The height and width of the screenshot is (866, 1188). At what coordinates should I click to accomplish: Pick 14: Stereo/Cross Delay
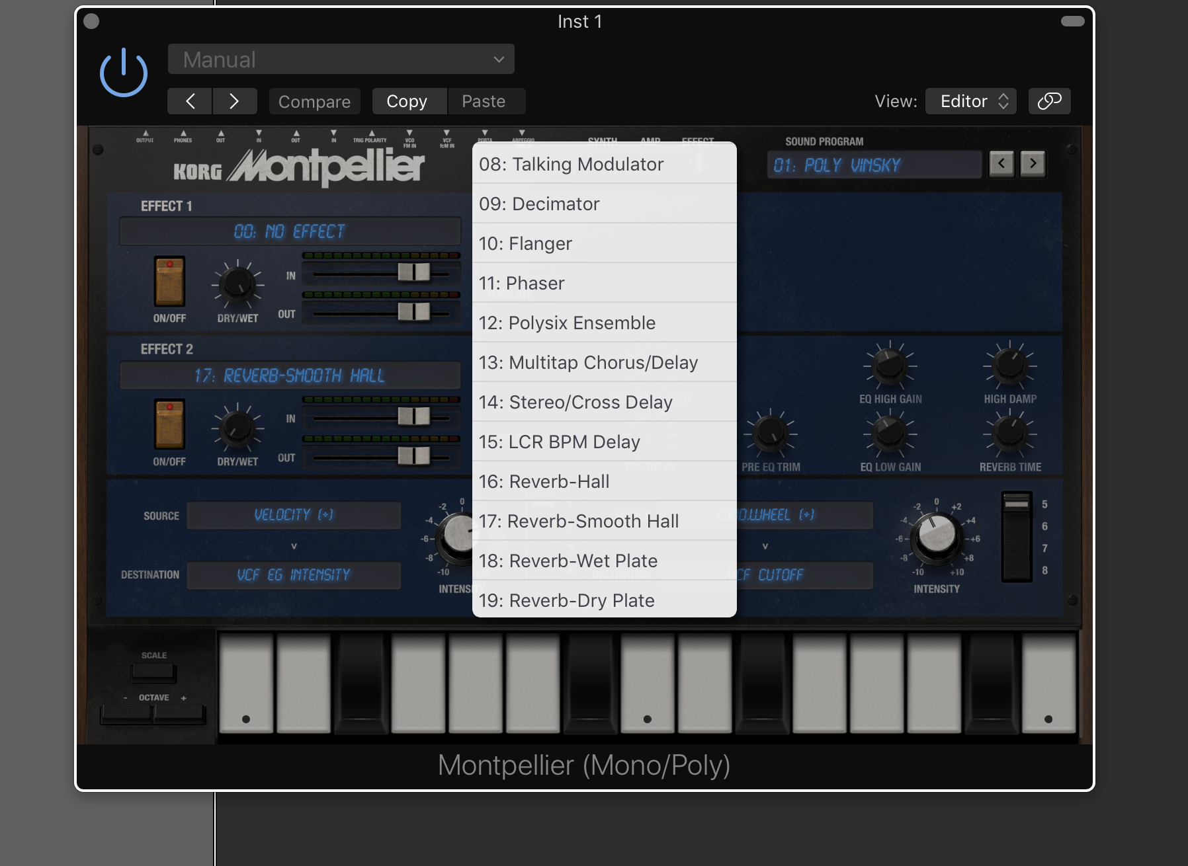(x=605, y=402)
